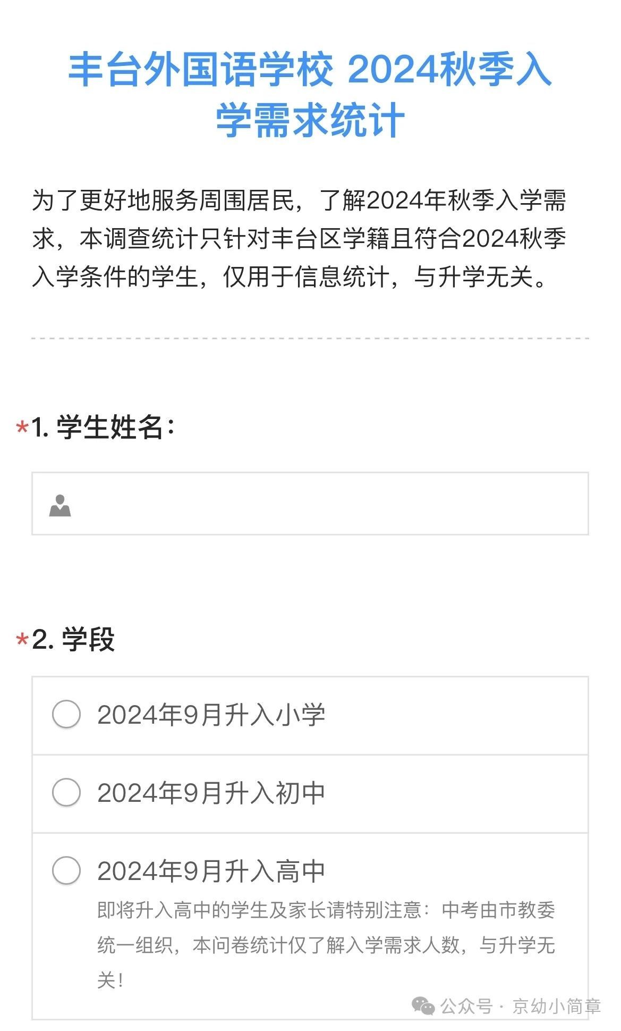Click the second title line 学需求统计
This screenshot has width=621, height=1031.
pos(310,121)
